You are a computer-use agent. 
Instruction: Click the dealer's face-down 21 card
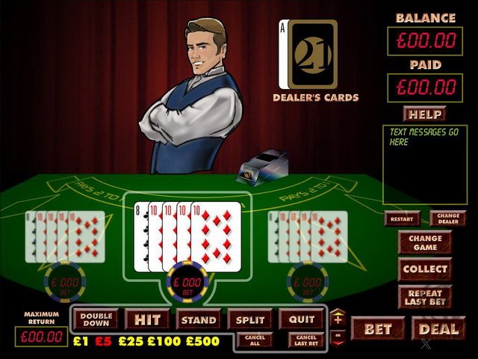click(x=313, y=55)
